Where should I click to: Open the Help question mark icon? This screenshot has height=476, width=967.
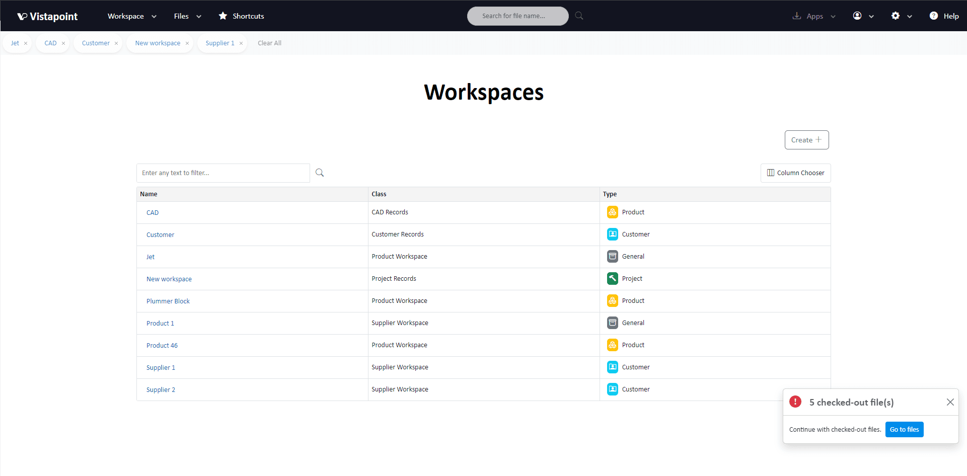pos(934,16)
